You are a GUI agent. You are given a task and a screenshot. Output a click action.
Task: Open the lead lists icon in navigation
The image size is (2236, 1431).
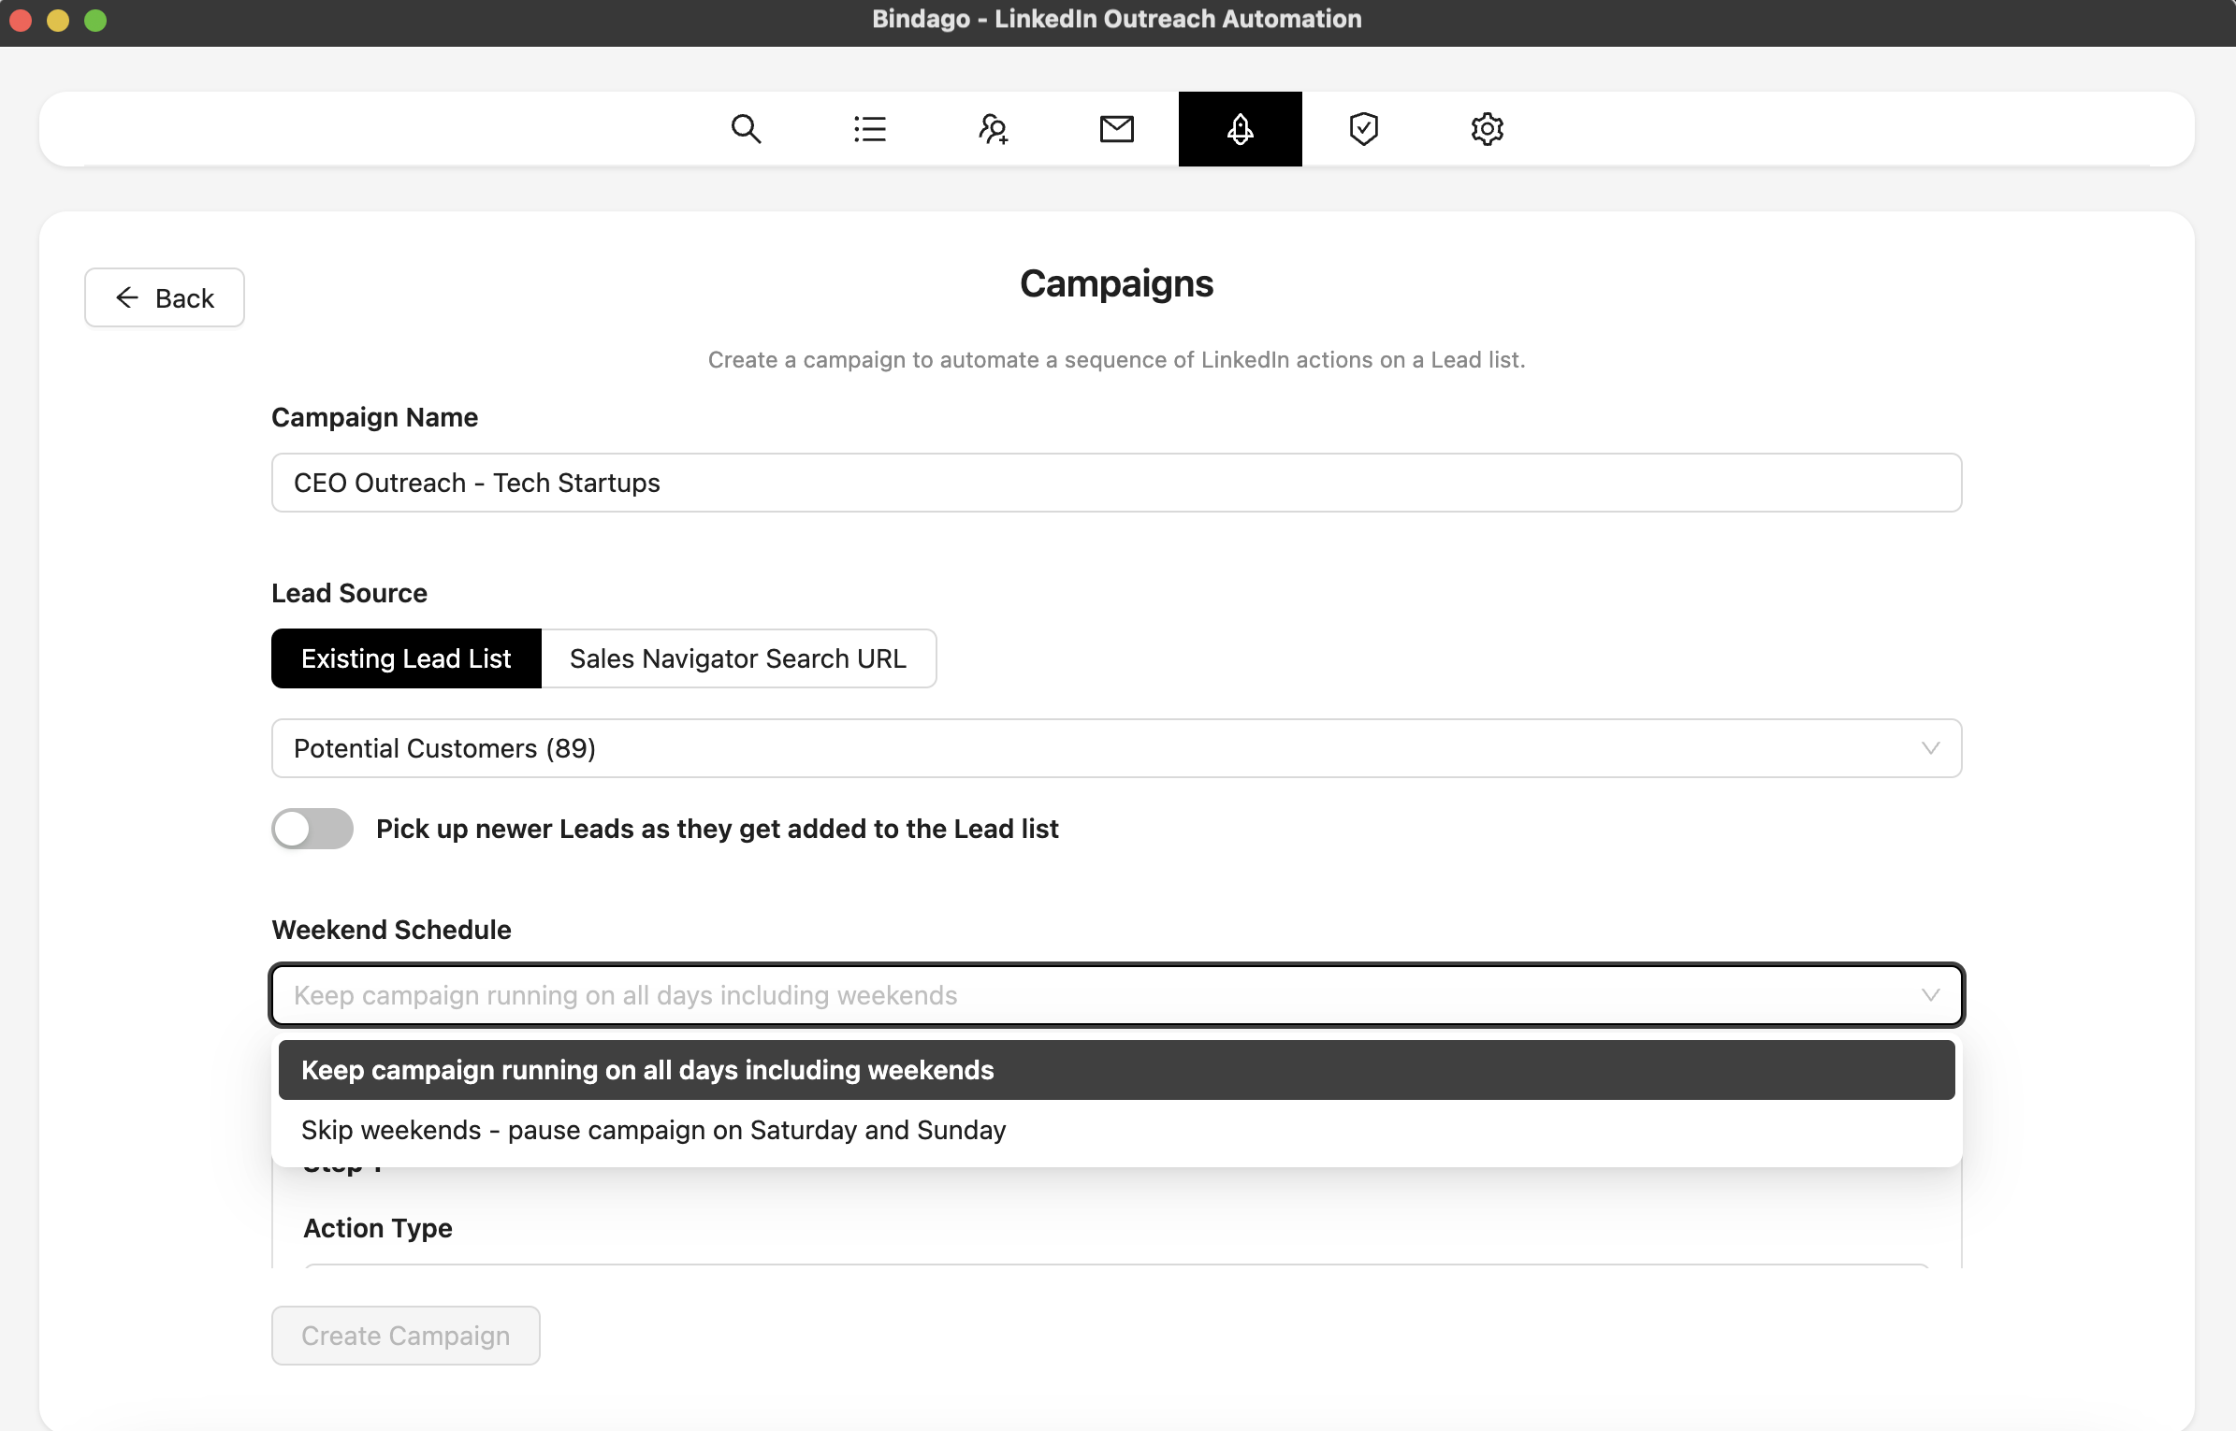point(869,129)
